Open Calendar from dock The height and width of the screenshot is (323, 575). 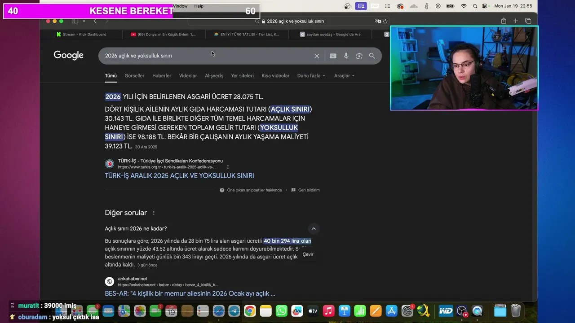pos(171,310)
